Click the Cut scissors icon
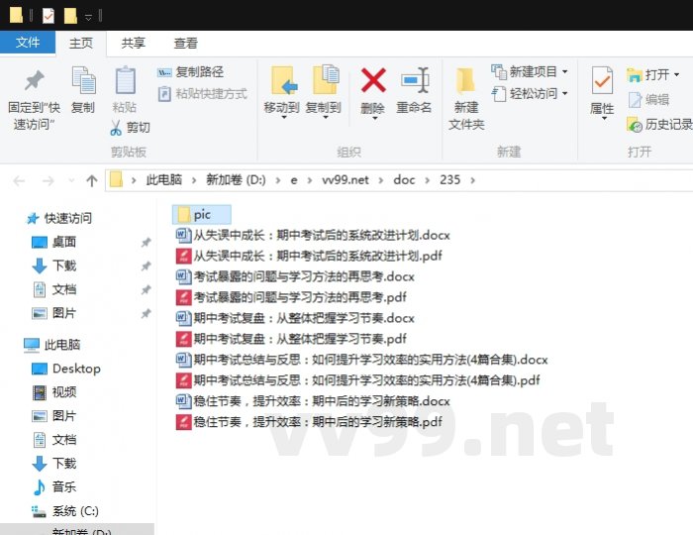 click(x=116, y=128)
